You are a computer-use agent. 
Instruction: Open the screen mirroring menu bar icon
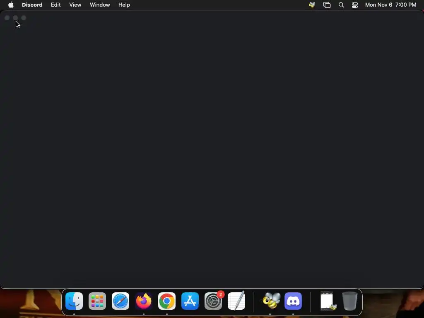click(327, 5)
